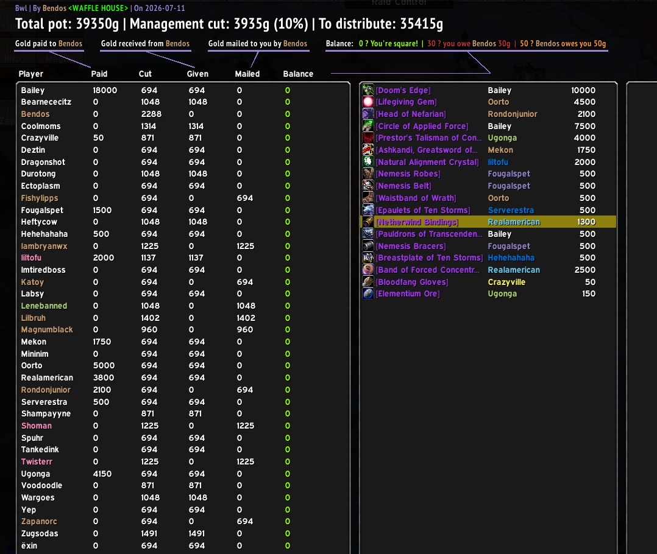
Task: Click the Bloodfang Gloves item icon
Action: click(x=368, y=282)
